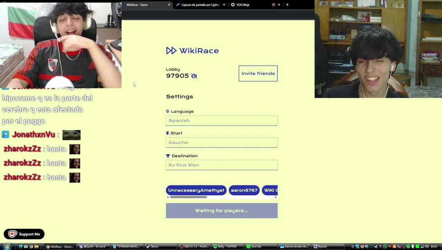Screen dimensions: 442x250
Task: Click the Waiting for players button
Action: [222, 210]
